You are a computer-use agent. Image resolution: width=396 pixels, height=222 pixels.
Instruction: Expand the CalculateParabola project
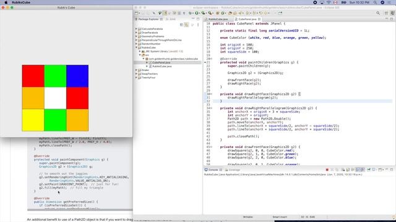136,29
